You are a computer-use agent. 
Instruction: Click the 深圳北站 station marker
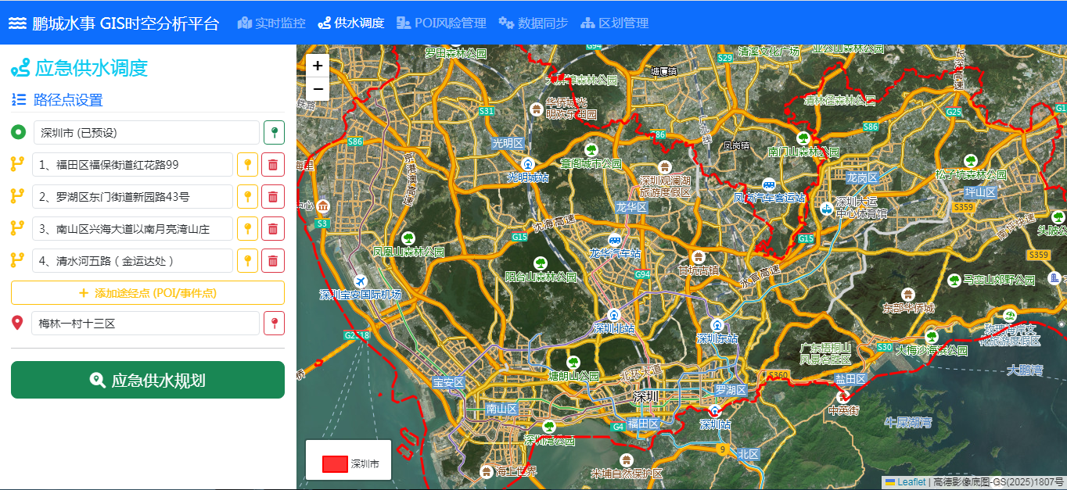tap(613, 314)
